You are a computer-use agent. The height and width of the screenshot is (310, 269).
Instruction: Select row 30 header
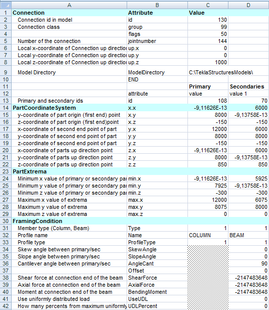pyautogui.click(x=6, y=221)
